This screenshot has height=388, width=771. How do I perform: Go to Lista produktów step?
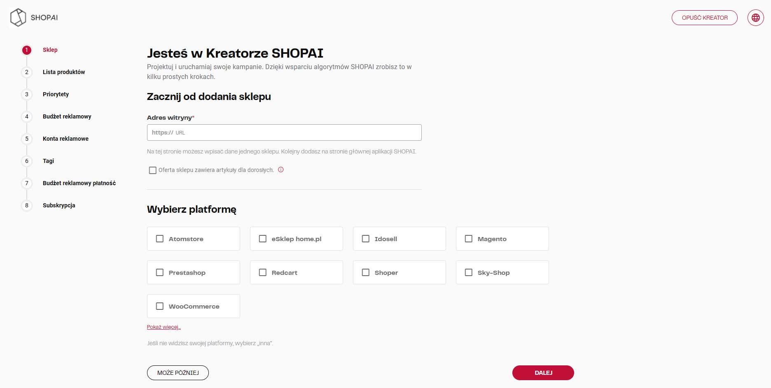coord(64,72)
